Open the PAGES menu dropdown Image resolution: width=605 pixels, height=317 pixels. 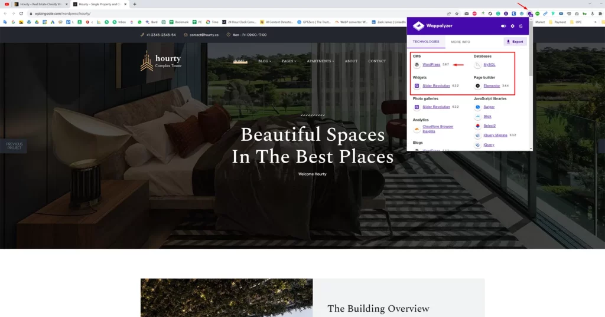[x=289, y=61]
